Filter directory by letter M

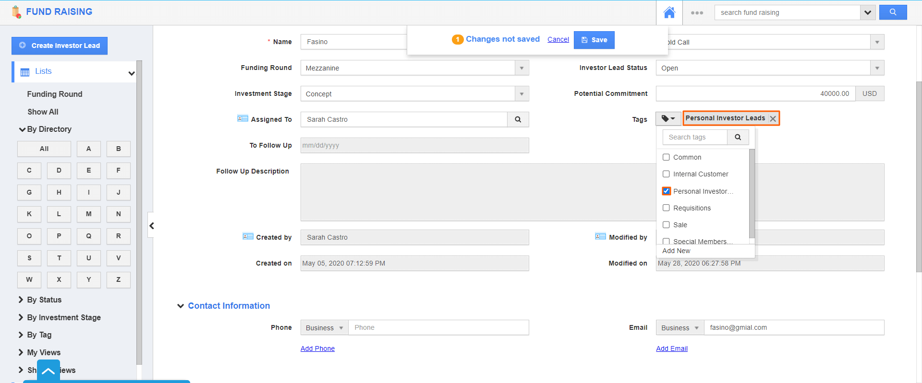coord(88,214)
